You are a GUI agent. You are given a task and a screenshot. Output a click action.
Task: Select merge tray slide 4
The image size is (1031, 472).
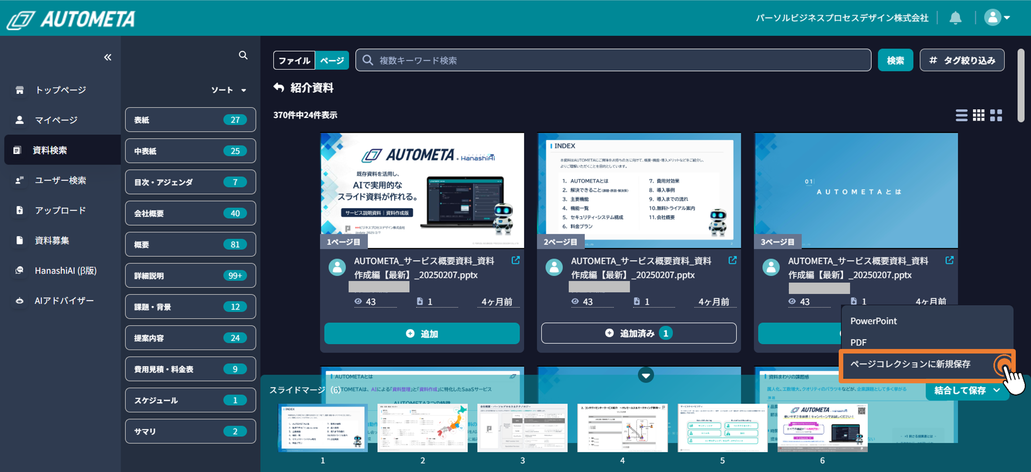(x=622, y=428)
